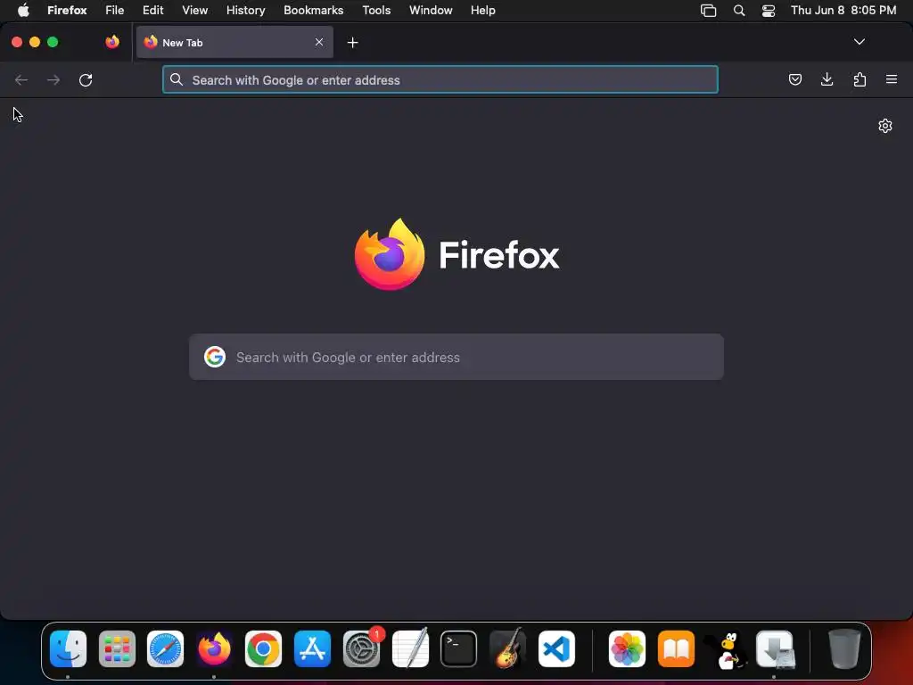The height and width of the screenshot is (685, 913).
Task: Open a new tab with plus button
Action: click(x=352, y=43)
